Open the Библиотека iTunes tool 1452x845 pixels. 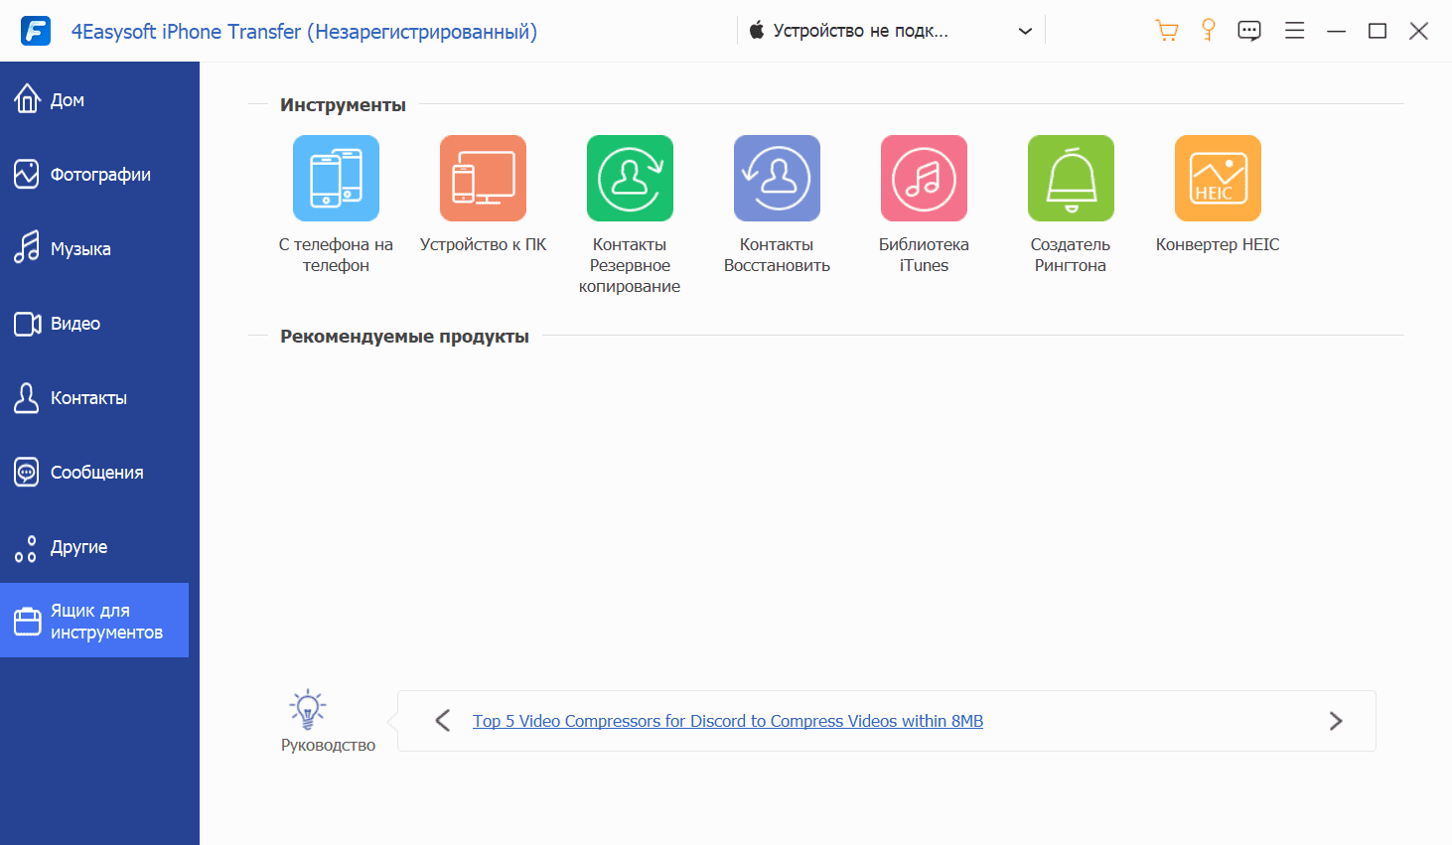coord(924,179)
